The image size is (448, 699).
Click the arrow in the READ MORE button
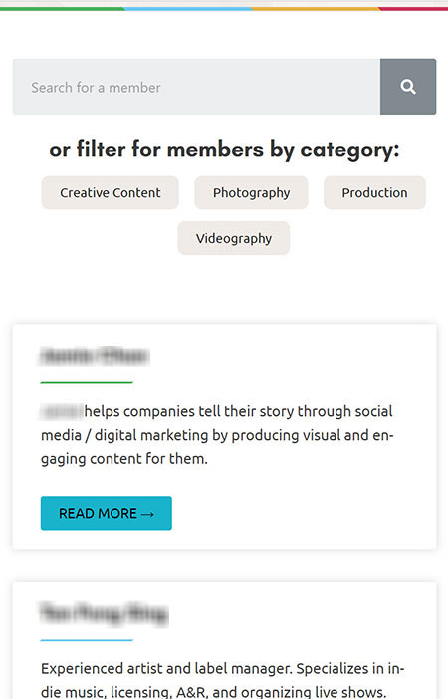pos(147,514)
